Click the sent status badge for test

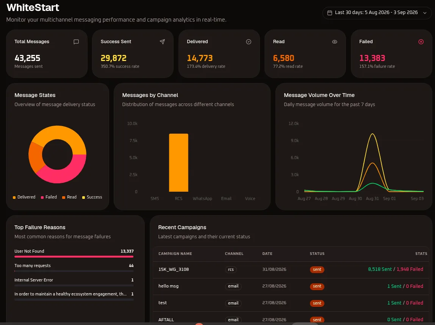(317, 303)
